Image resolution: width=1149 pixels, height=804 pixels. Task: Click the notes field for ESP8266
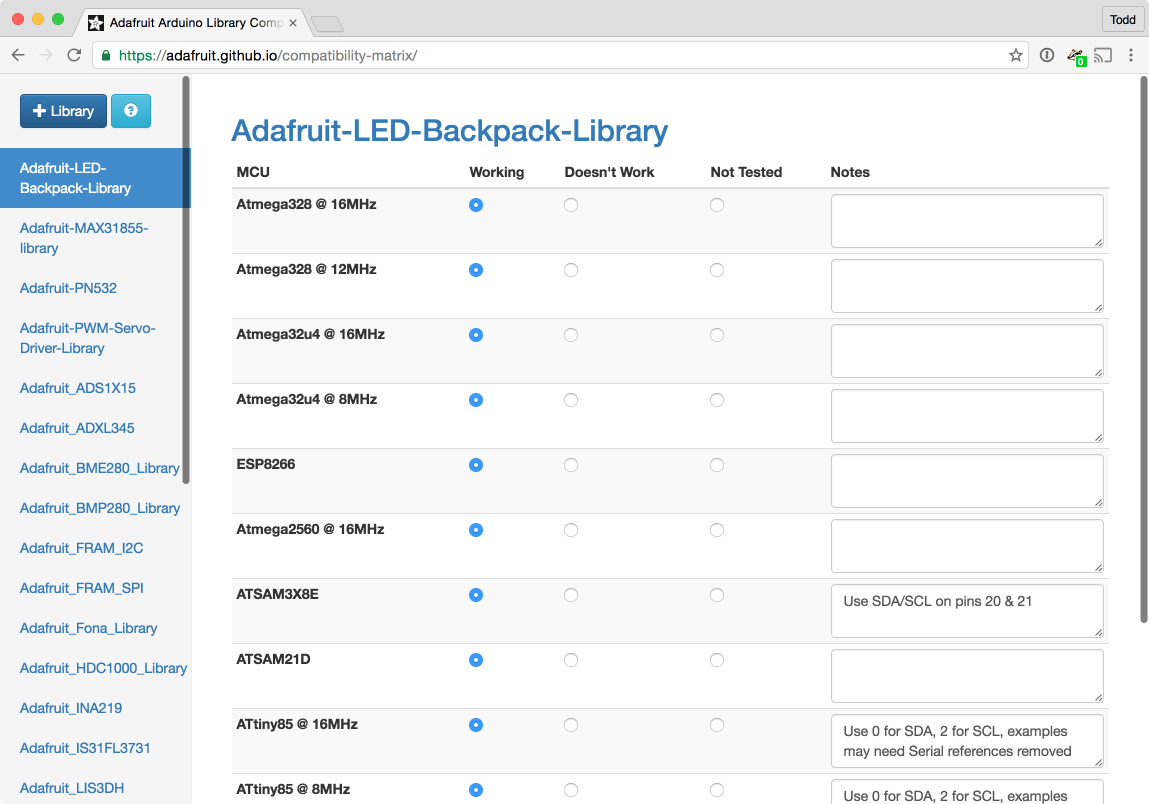click(967, 481)
